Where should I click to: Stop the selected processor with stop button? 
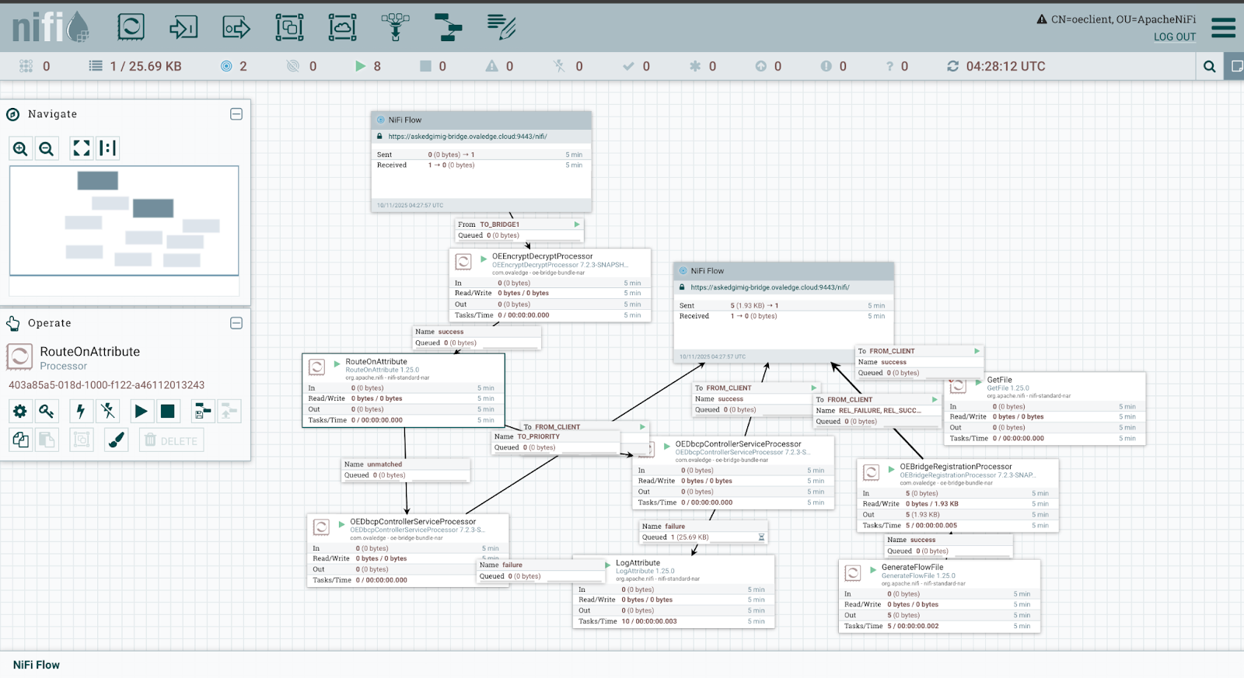click(x=167, y=411)
